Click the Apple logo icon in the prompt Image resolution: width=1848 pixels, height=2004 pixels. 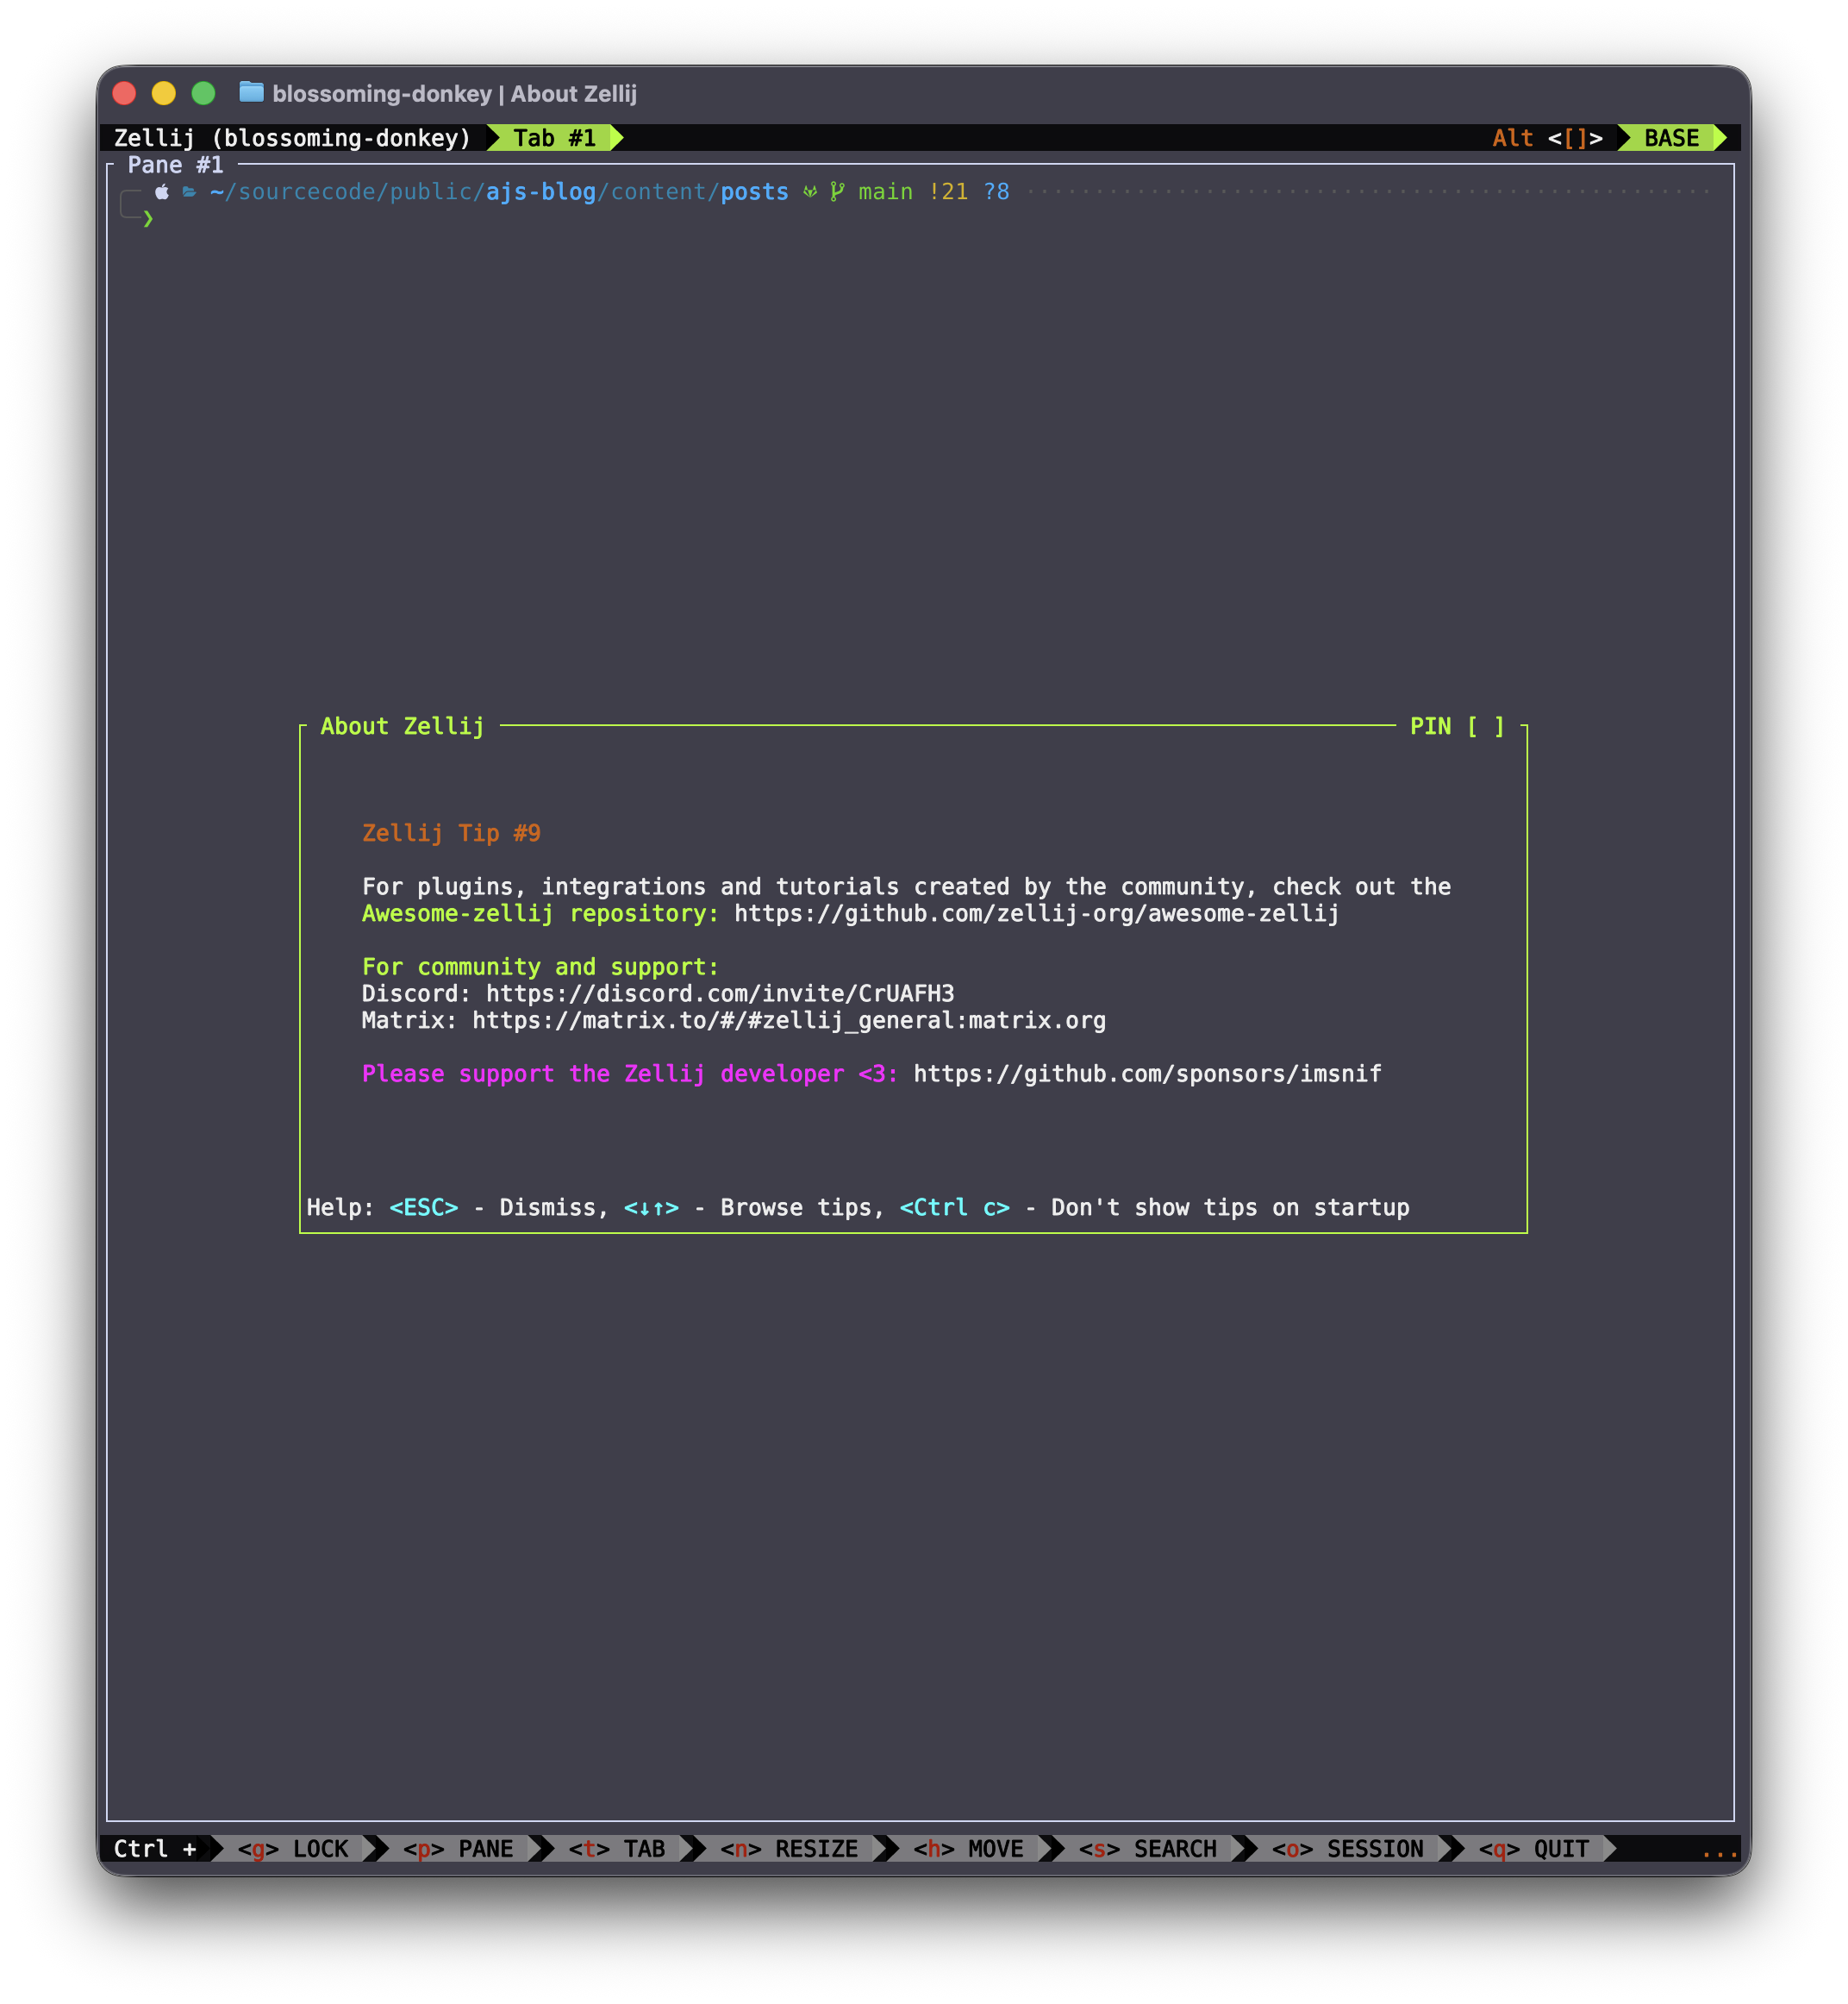[162, 191]
